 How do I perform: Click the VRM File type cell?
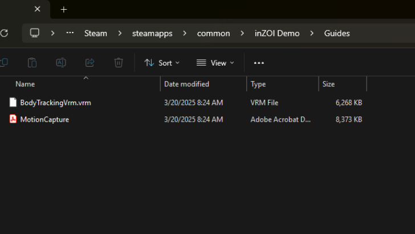[265, 103]
